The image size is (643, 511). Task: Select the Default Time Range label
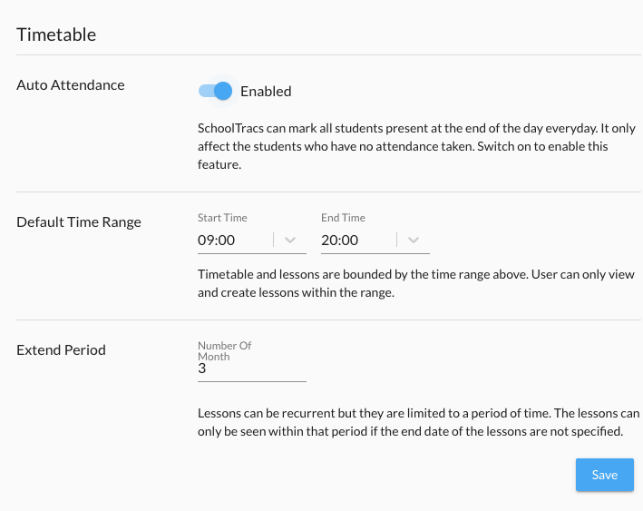pos(79,221)
